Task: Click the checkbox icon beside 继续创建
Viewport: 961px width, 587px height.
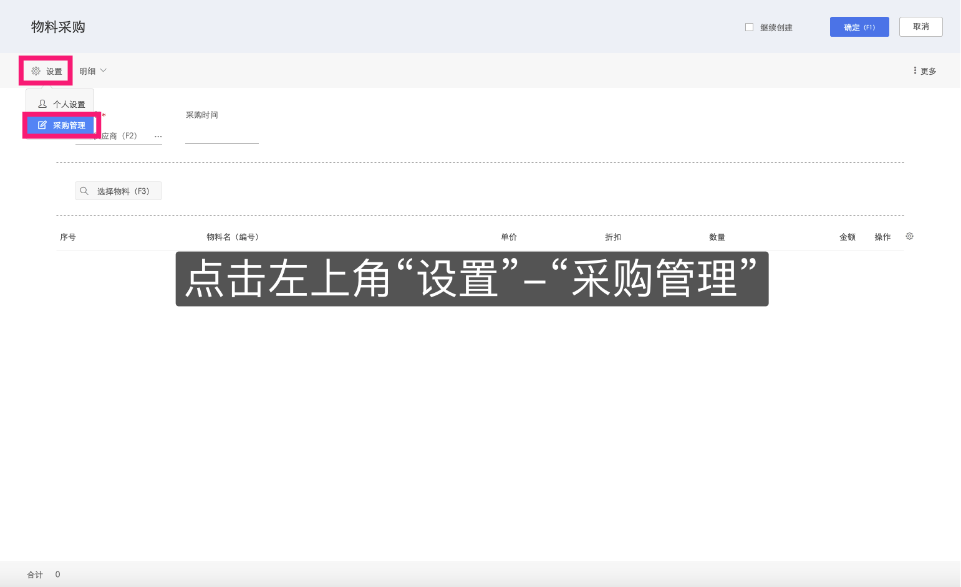Action: [x=749, y=27]
